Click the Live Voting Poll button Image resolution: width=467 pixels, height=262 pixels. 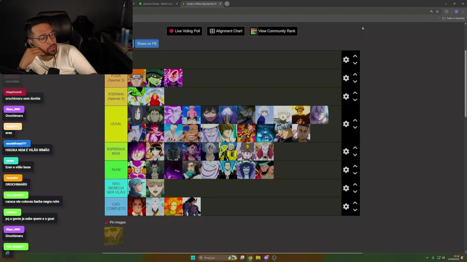coord(185,31)
